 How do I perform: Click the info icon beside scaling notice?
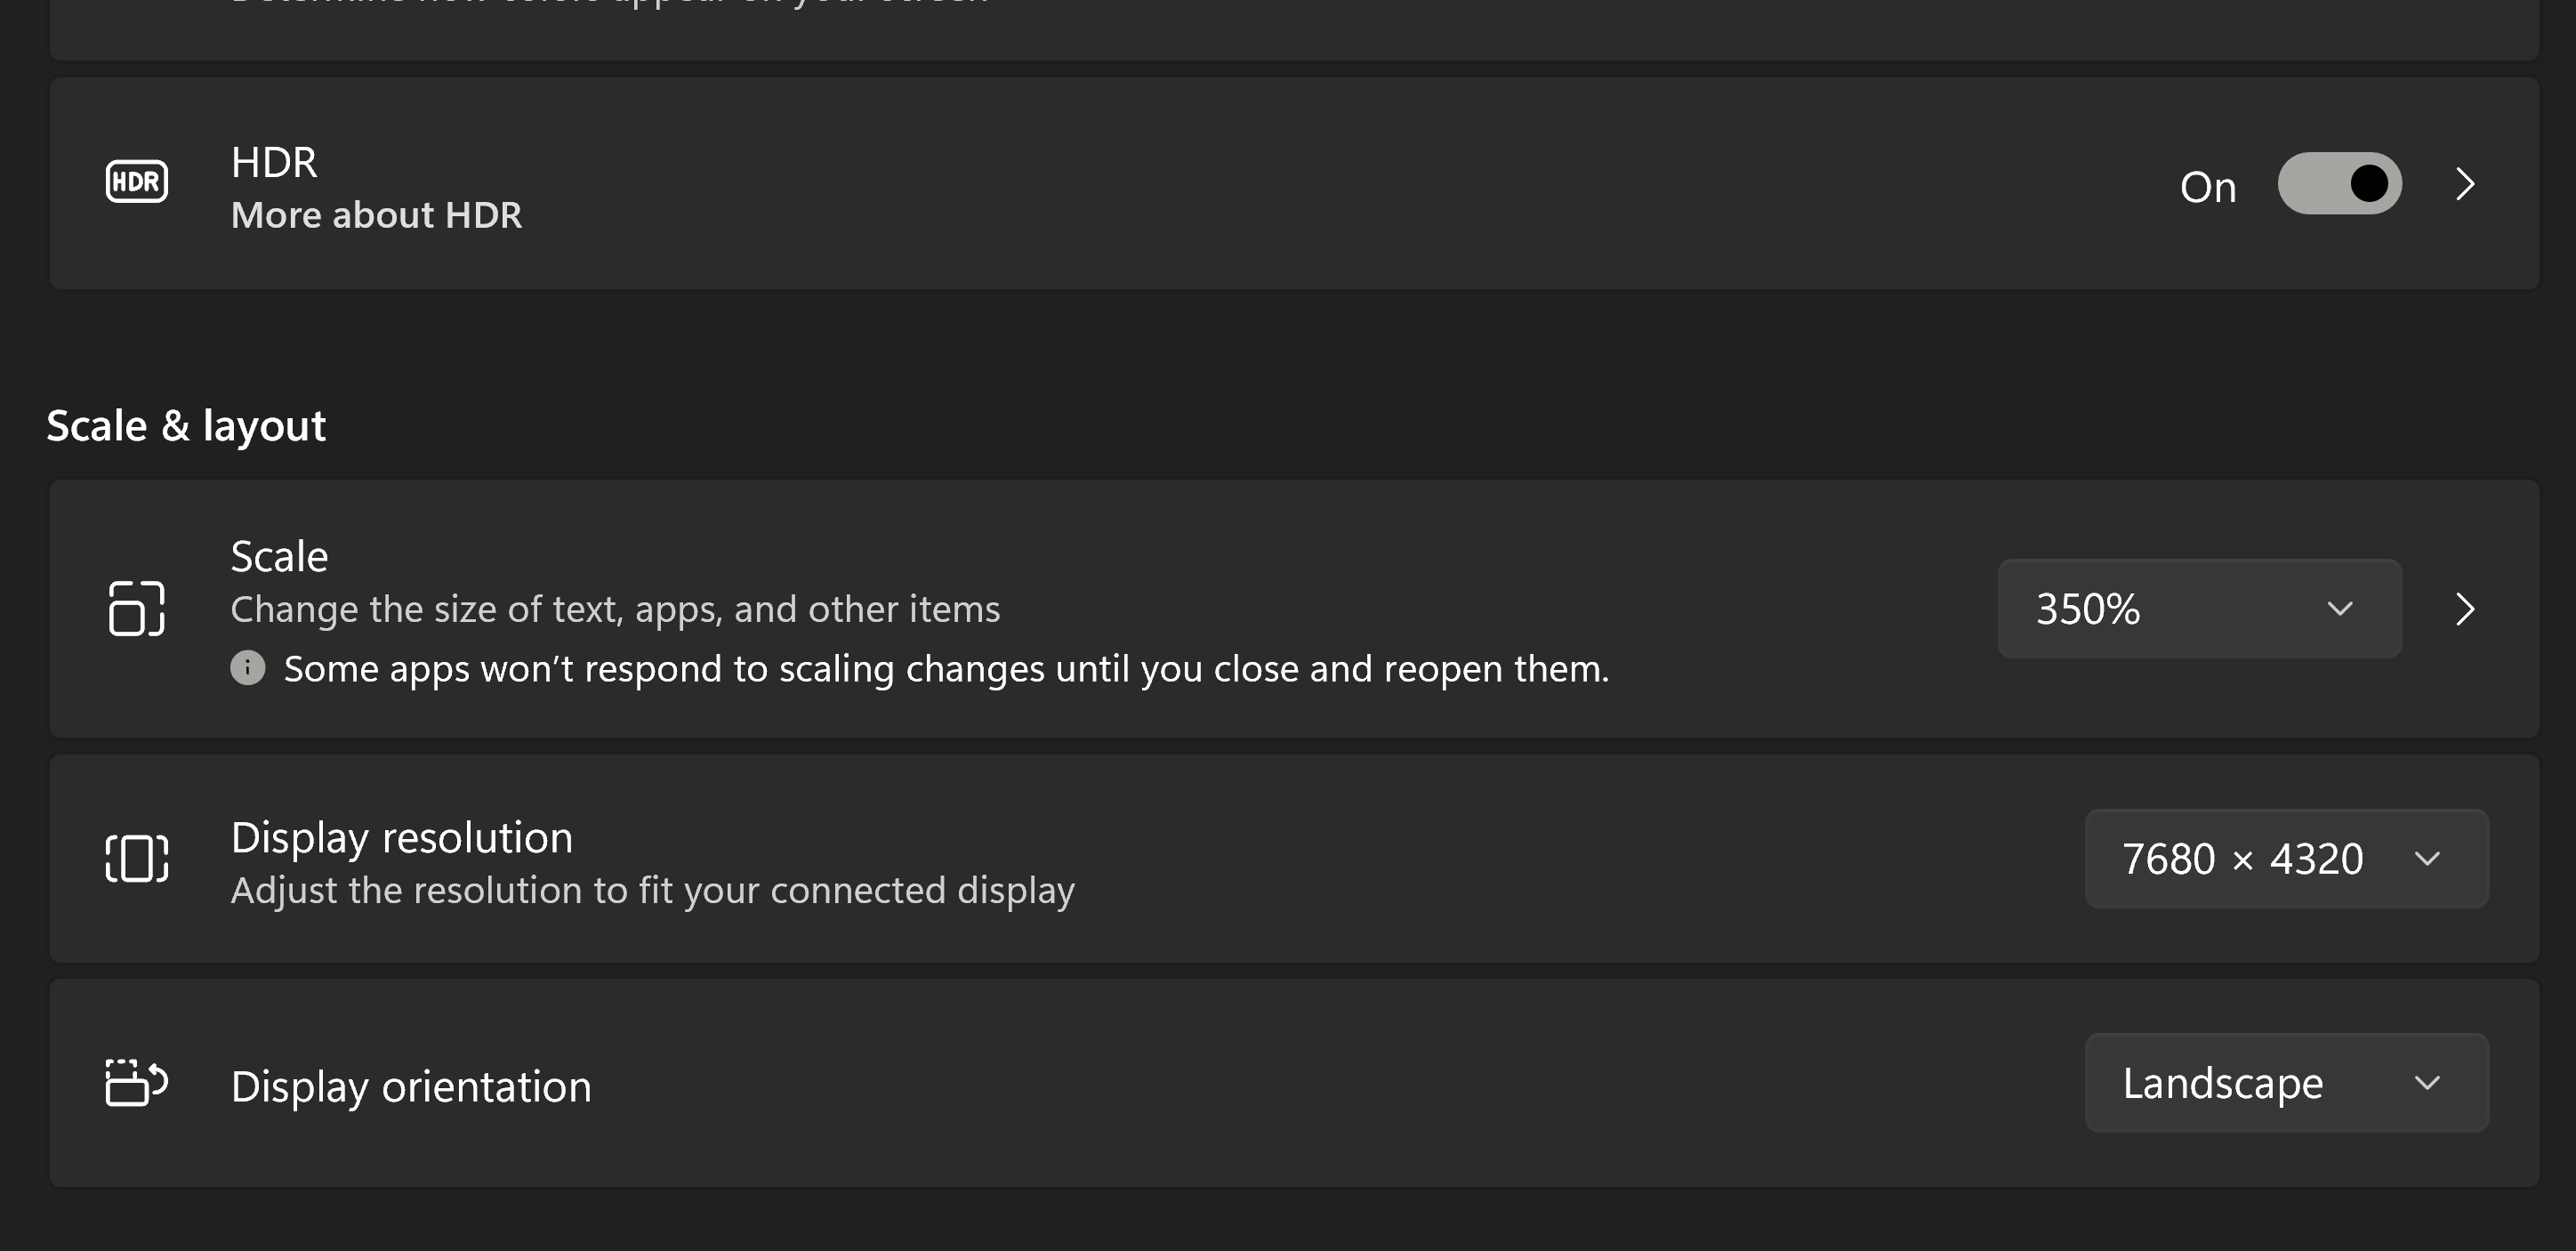point(247,668)
